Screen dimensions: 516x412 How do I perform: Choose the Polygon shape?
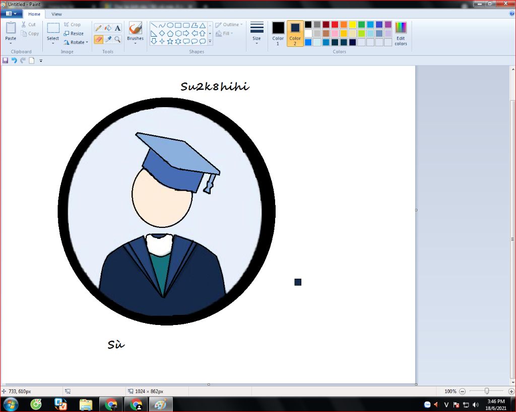pos(195,25)
